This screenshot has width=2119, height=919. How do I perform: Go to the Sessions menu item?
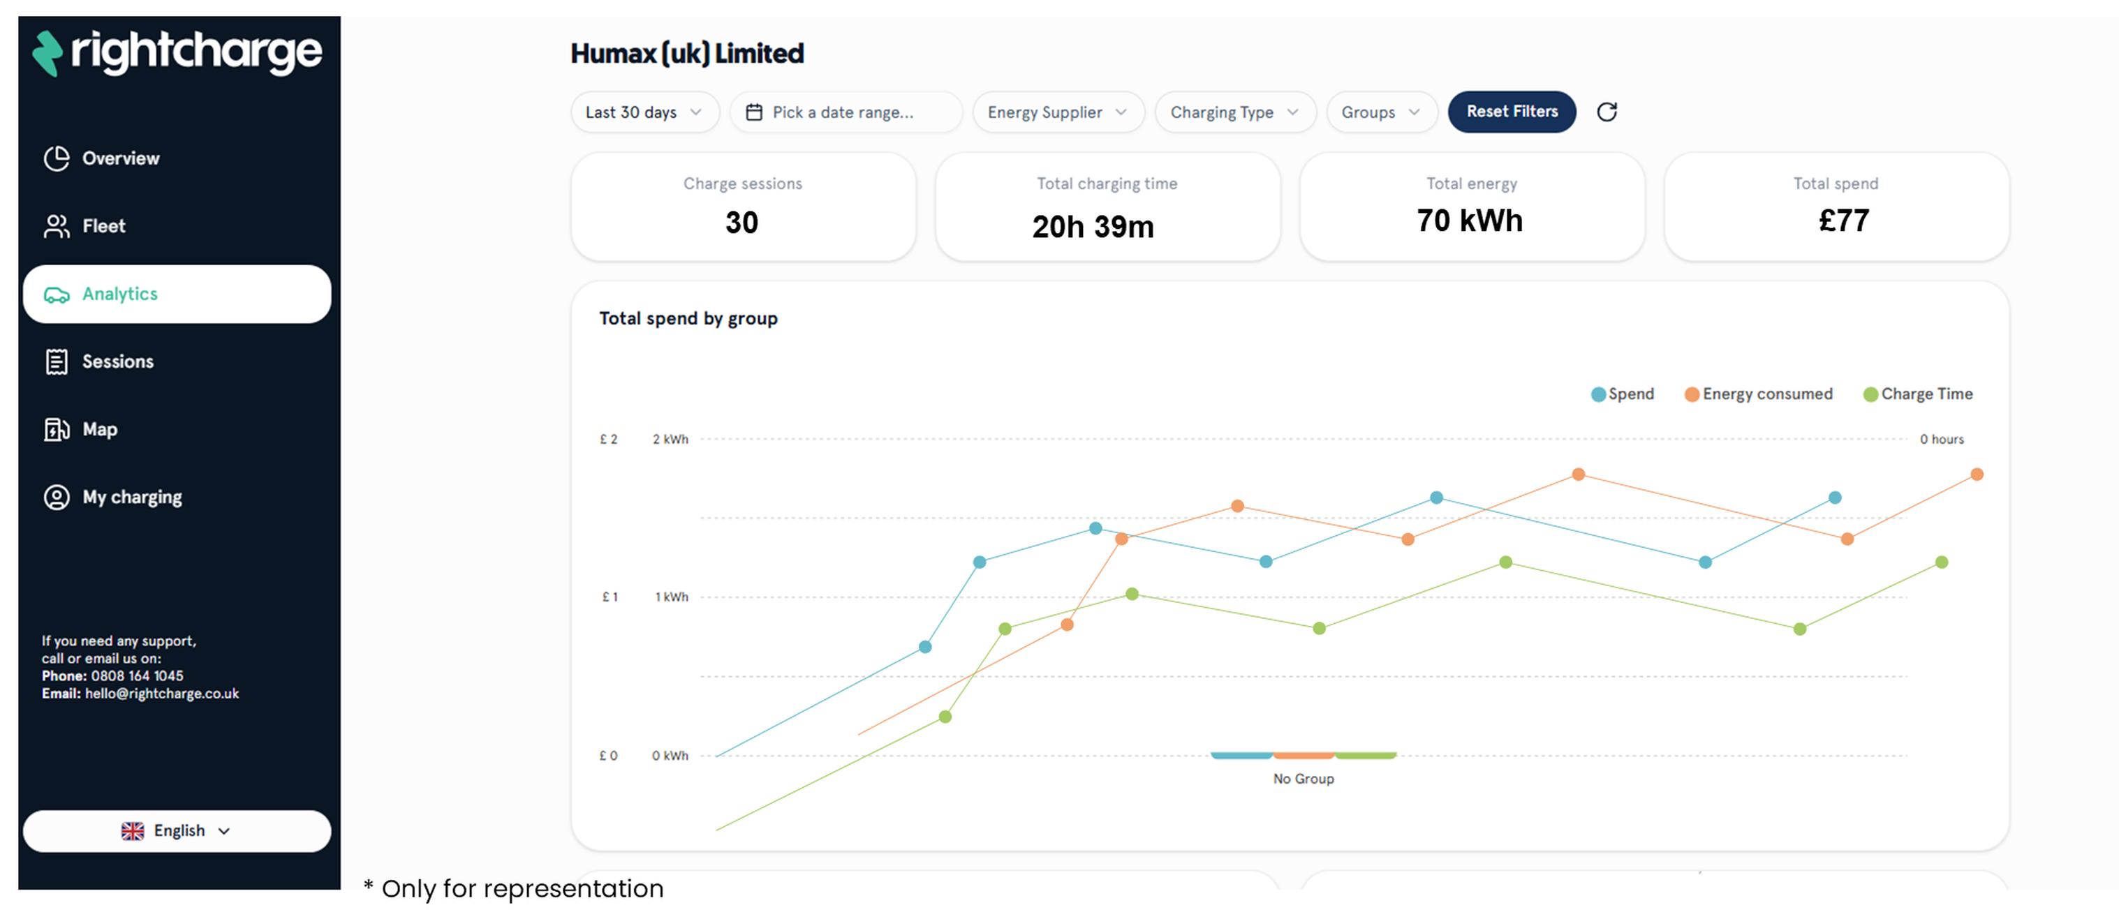click(x=117, y=361)
